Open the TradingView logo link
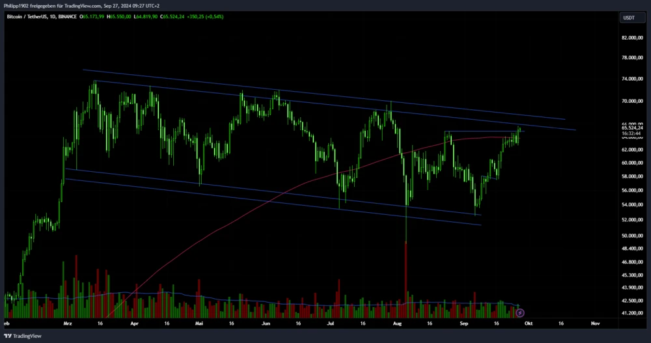651x343 pixels. [x=23, y=336]
